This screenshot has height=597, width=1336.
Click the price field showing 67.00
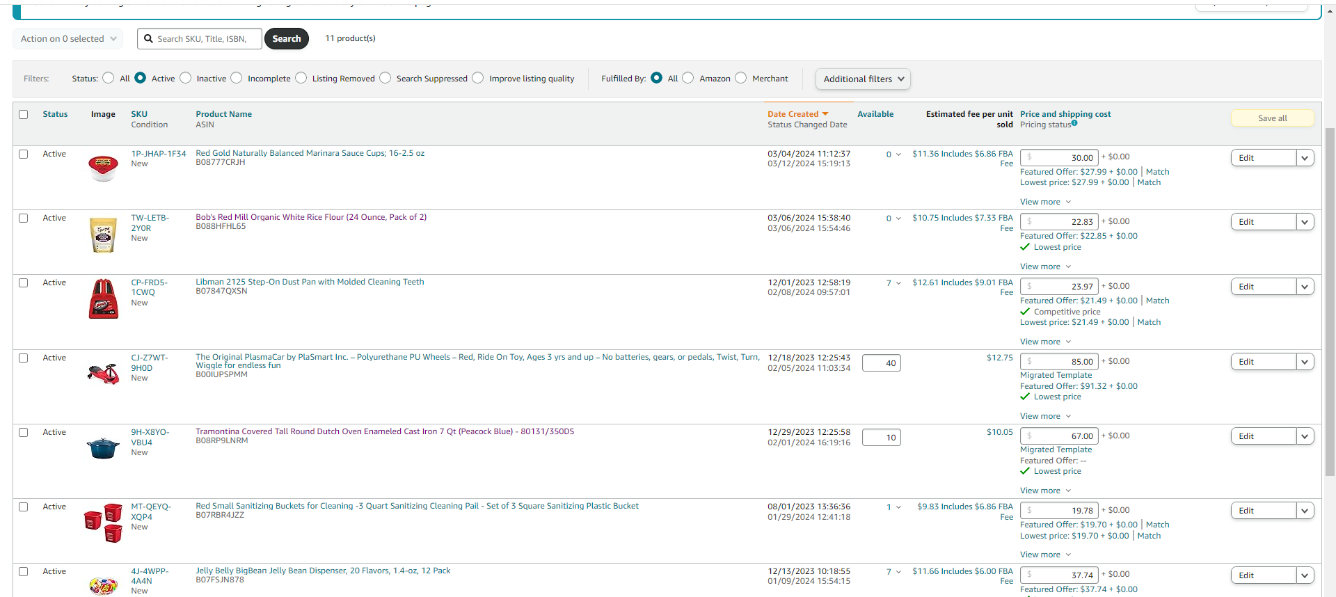coord(1059,436)
